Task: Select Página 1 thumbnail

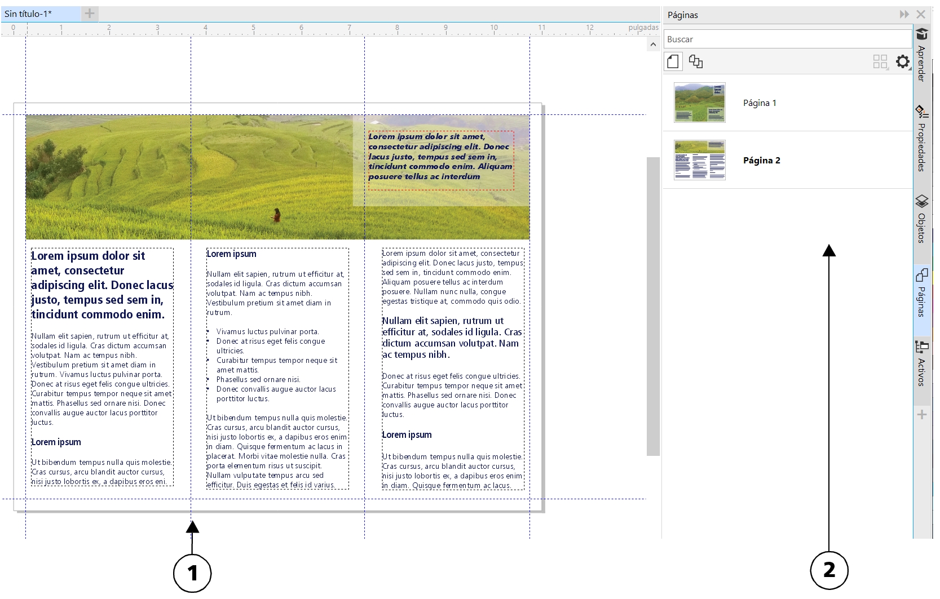Action: 699,103
